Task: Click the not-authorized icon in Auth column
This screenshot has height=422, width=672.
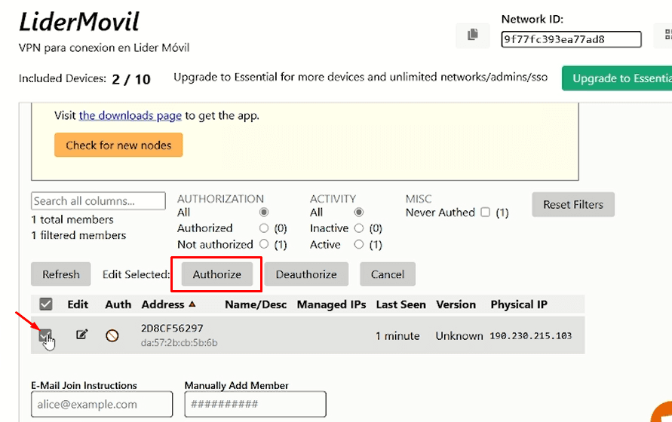Action: coord(112,335)
